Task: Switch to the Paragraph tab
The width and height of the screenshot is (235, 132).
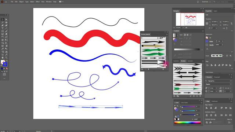Action: tap(217, 77)
